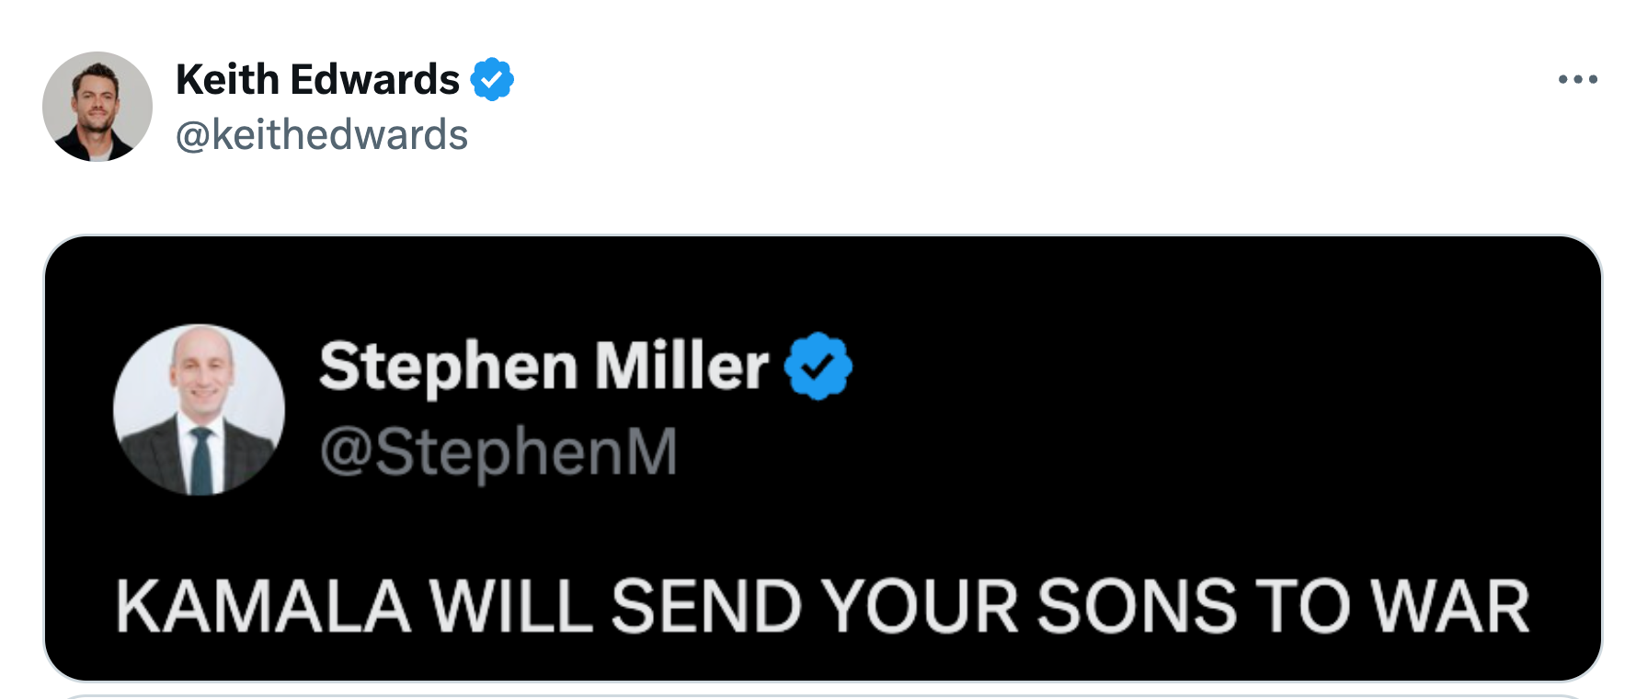Viewport: 1636px width, 699px height.
Task: Click the @StephenM handle text
Action: [498, 452]
